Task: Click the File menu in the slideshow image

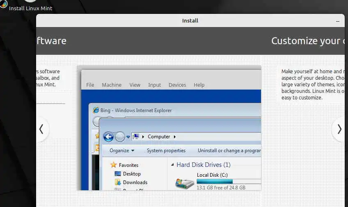Action: point(90,85)
